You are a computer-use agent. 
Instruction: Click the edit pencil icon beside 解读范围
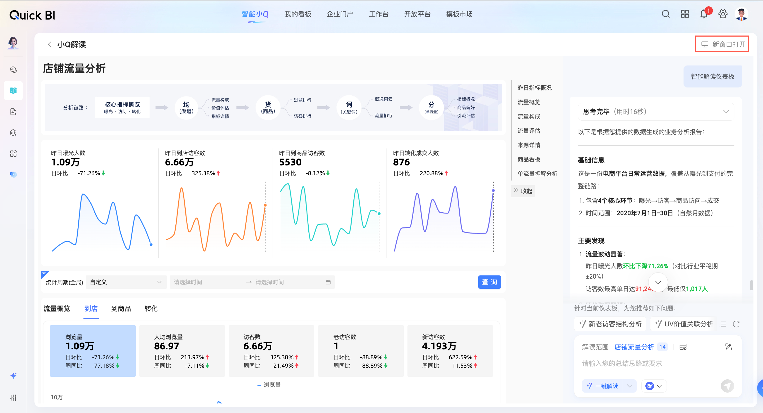728,347
